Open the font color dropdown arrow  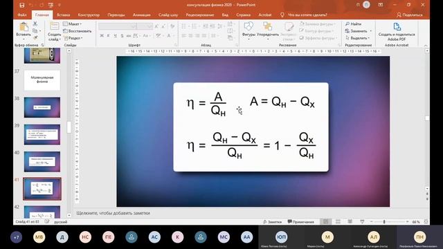pos(174,36)
